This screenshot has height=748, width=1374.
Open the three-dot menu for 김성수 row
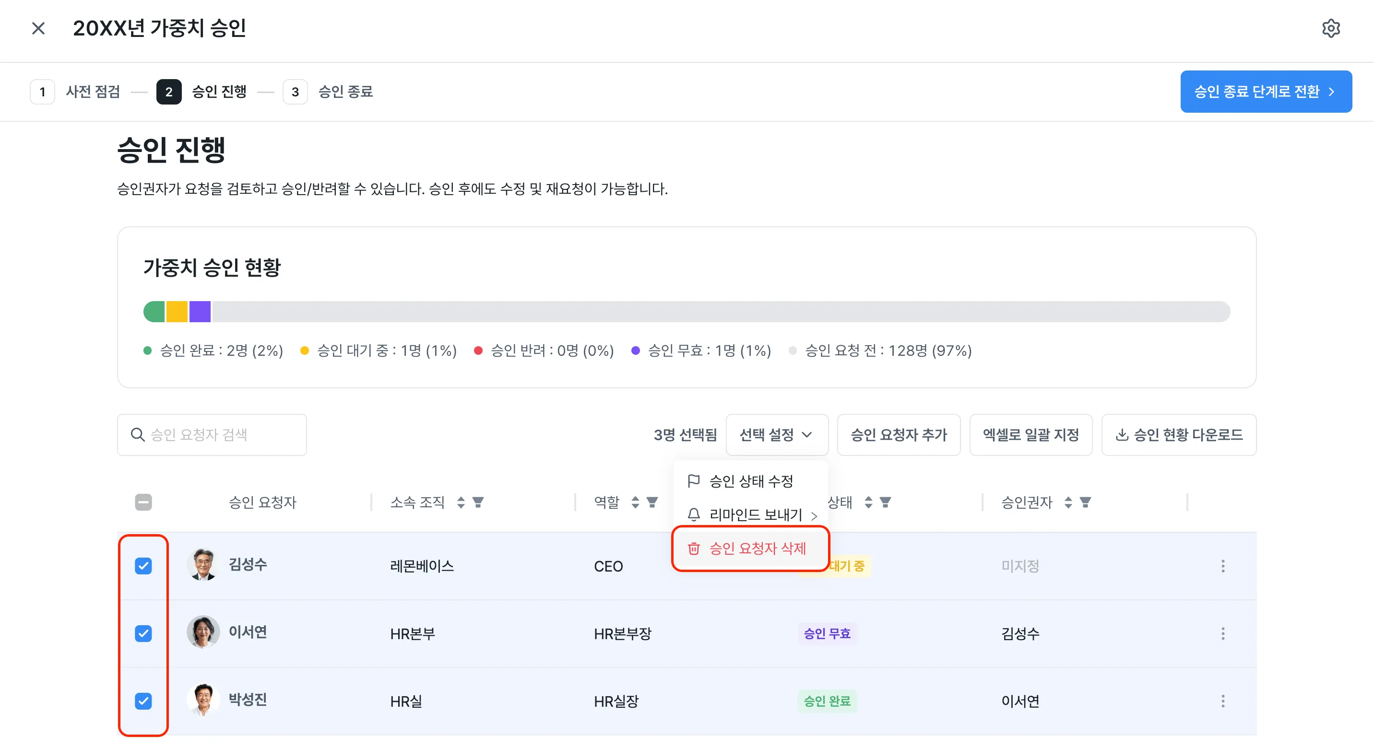tap(1222, 566)
